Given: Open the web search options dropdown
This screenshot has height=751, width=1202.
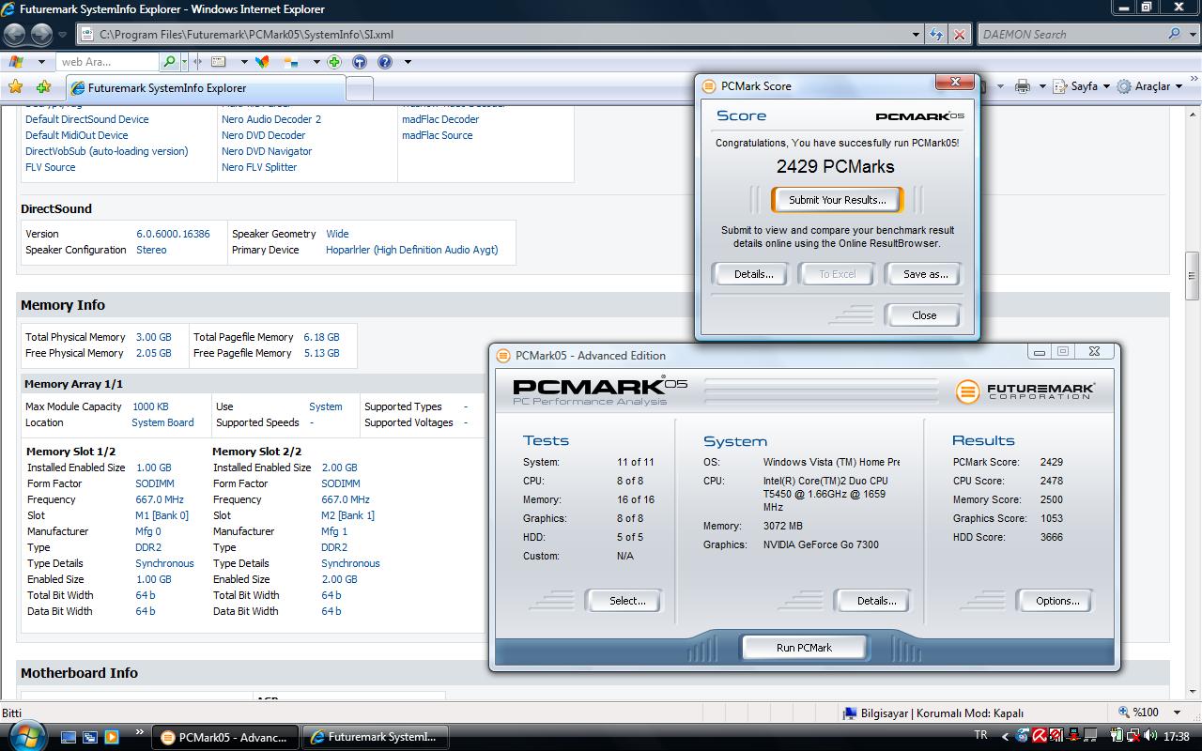Looking at the screenshot, I should 185,62.
